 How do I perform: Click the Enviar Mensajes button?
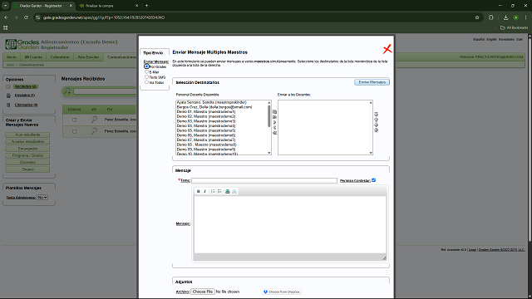pos(372,82)
